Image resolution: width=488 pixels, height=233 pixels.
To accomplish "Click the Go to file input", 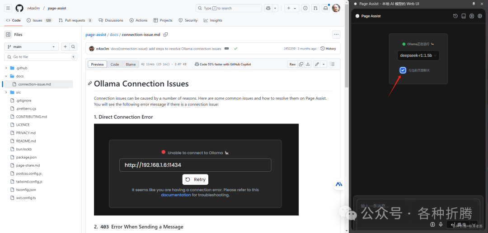I will click(41, 57).
